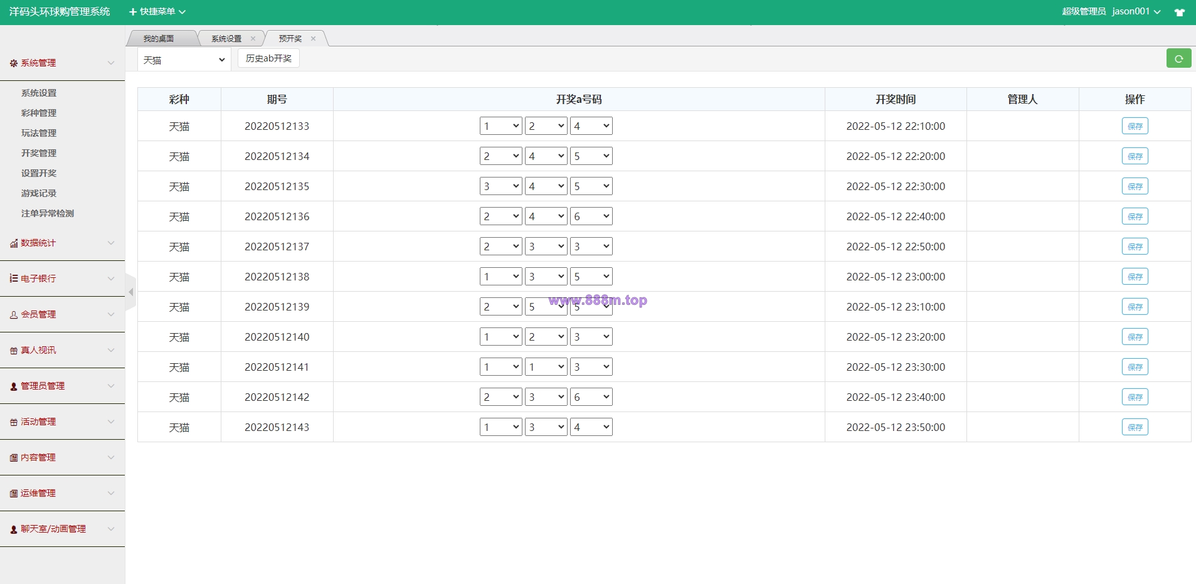Switch to the 我的桌面 tab
This screenshot has height=584, width=1196.
[x=159, y=38]
